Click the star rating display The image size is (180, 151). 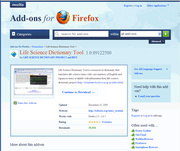pos(94,122)
